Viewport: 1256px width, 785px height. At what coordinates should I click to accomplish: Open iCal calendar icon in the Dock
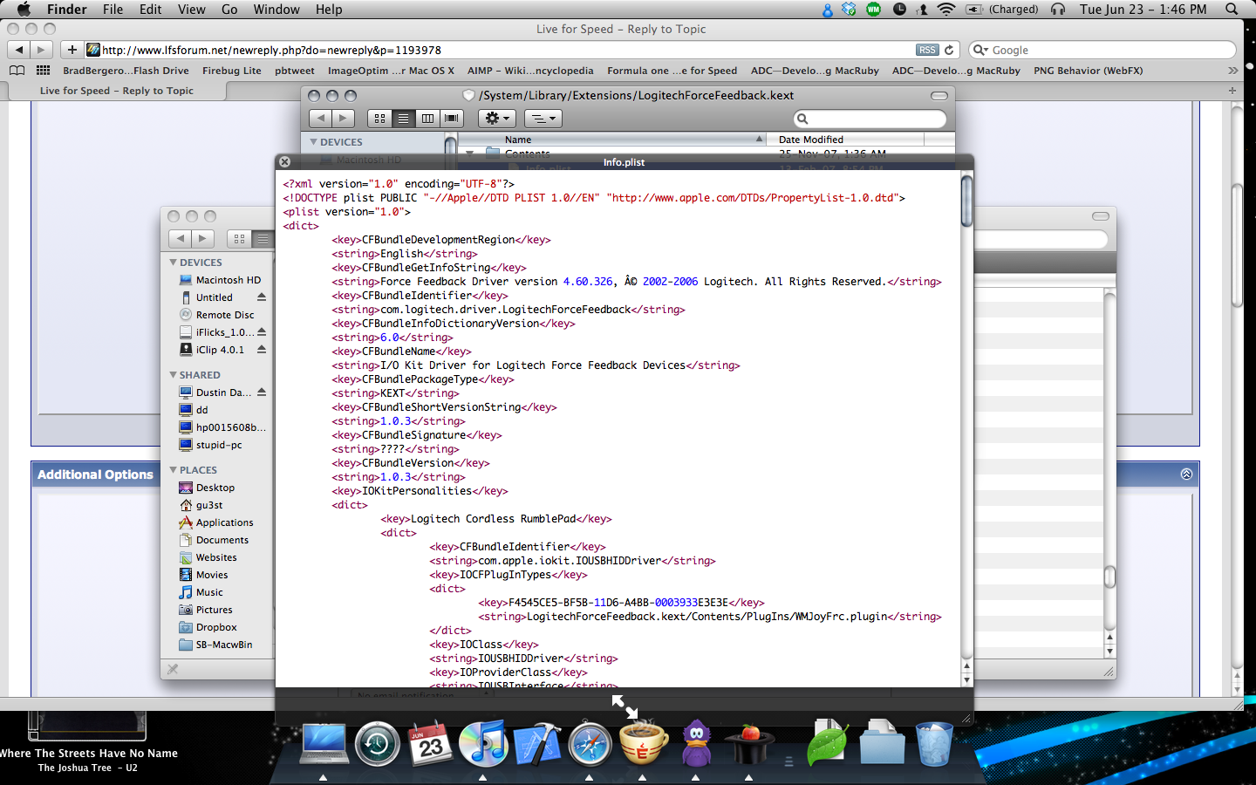point(430,743)
